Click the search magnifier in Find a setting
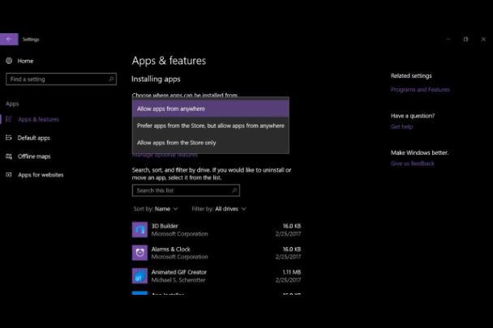The image size is (493, 328). point(111,79)
